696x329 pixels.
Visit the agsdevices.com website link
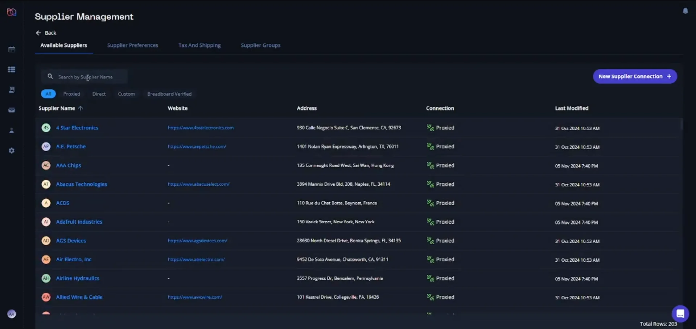coord(197,241)
